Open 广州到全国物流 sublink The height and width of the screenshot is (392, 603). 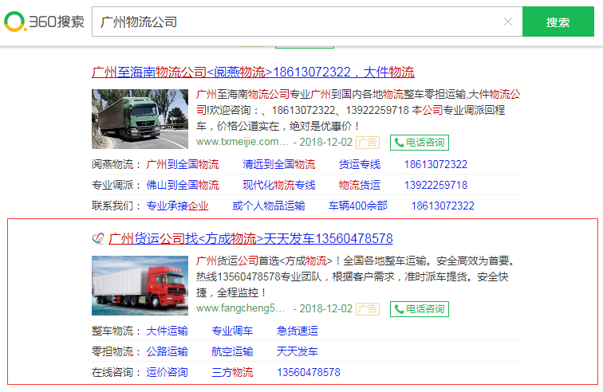pos(183,164)
